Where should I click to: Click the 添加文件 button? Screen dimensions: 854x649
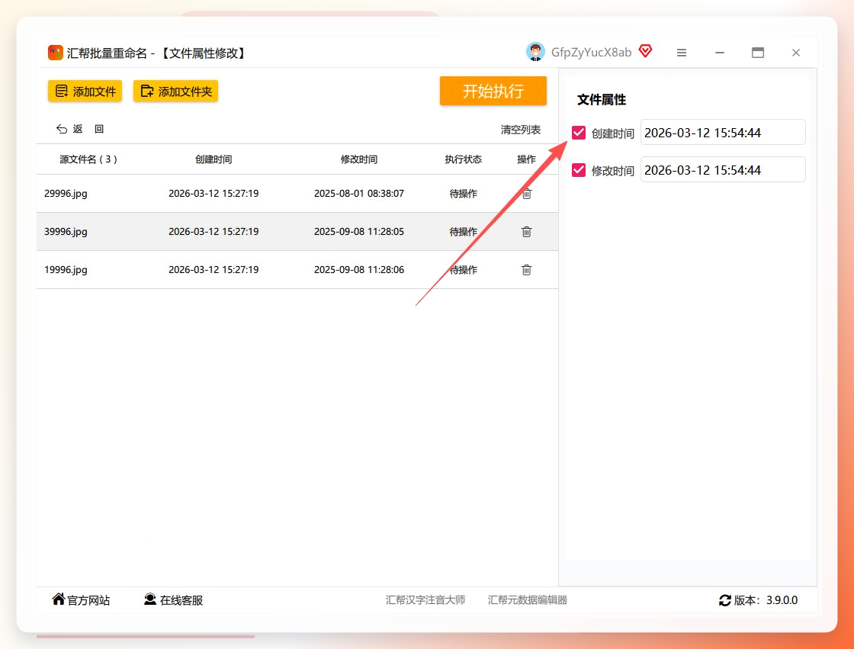85,91
